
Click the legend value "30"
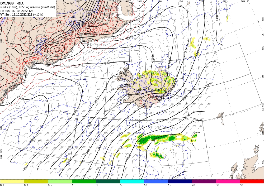218,185
